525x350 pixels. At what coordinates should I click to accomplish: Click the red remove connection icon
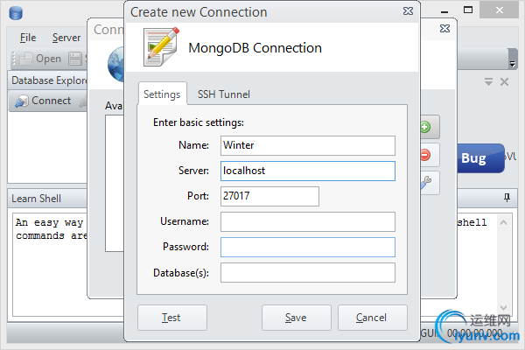click(425, 155)
